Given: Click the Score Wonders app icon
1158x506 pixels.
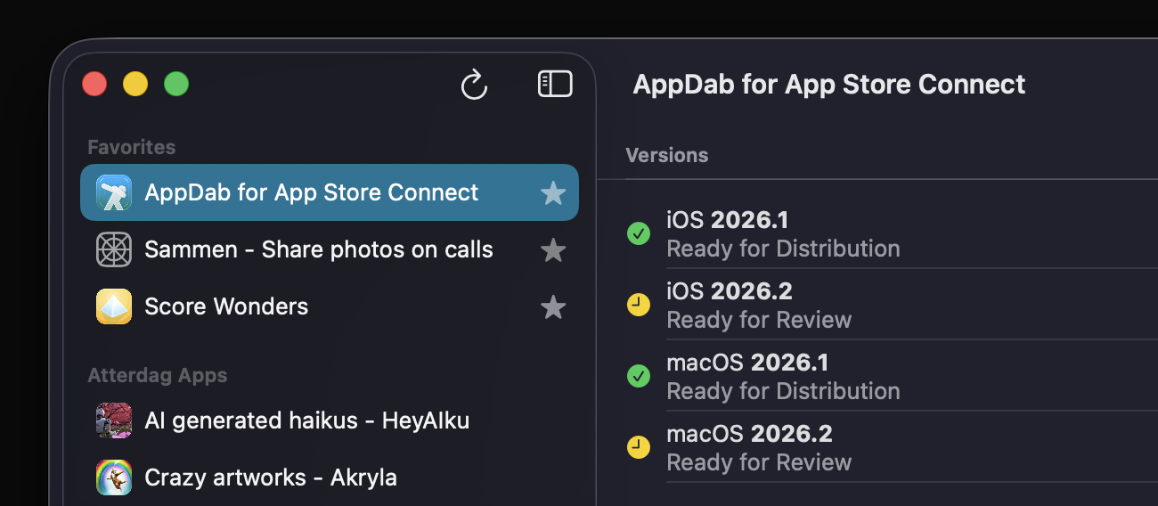Looking at the screenshot, I should [114, 306].
